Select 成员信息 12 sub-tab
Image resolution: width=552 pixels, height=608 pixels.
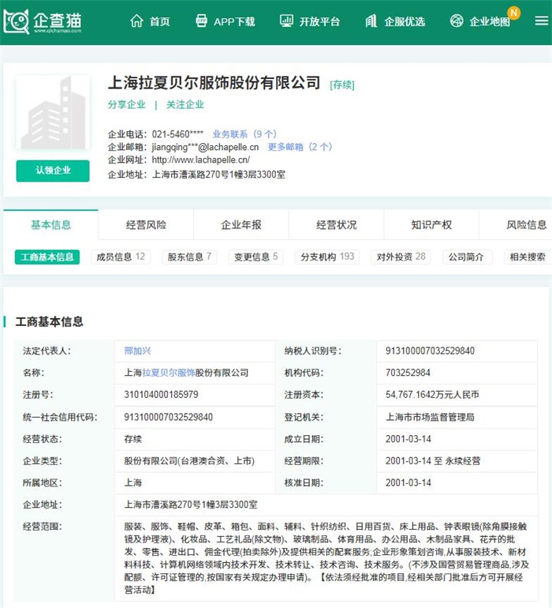pyautogui.click(x=121, y=257)
